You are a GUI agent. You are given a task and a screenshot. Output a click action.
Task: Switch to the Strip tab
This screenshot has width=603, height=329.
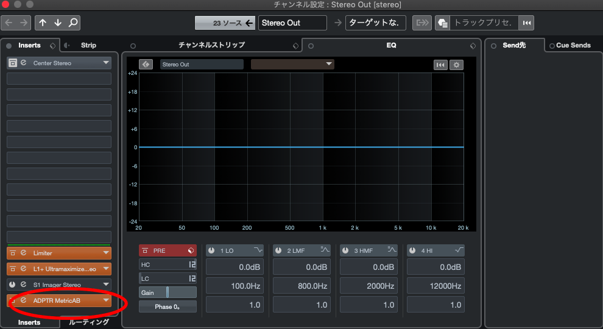tap(88, 46)
